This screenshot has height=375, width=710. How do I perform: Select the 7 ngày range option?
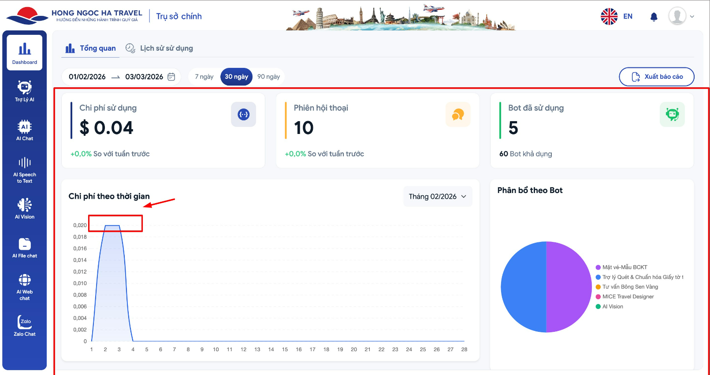click(204, 77)
